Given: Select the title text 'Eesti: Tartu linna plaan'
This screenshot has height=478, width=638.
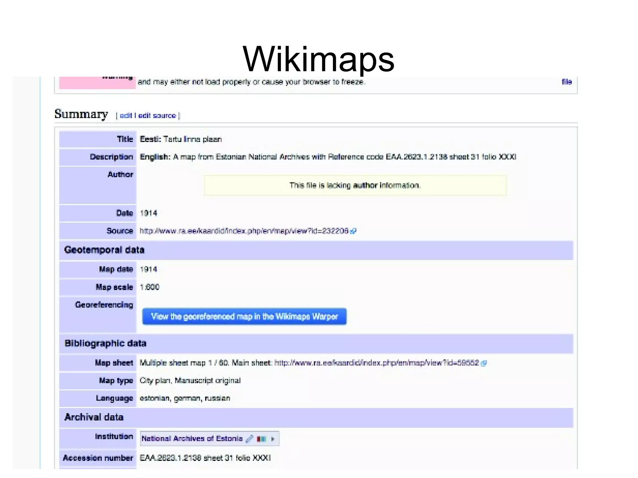Looking at the screenshot, I should pos(181,139).
